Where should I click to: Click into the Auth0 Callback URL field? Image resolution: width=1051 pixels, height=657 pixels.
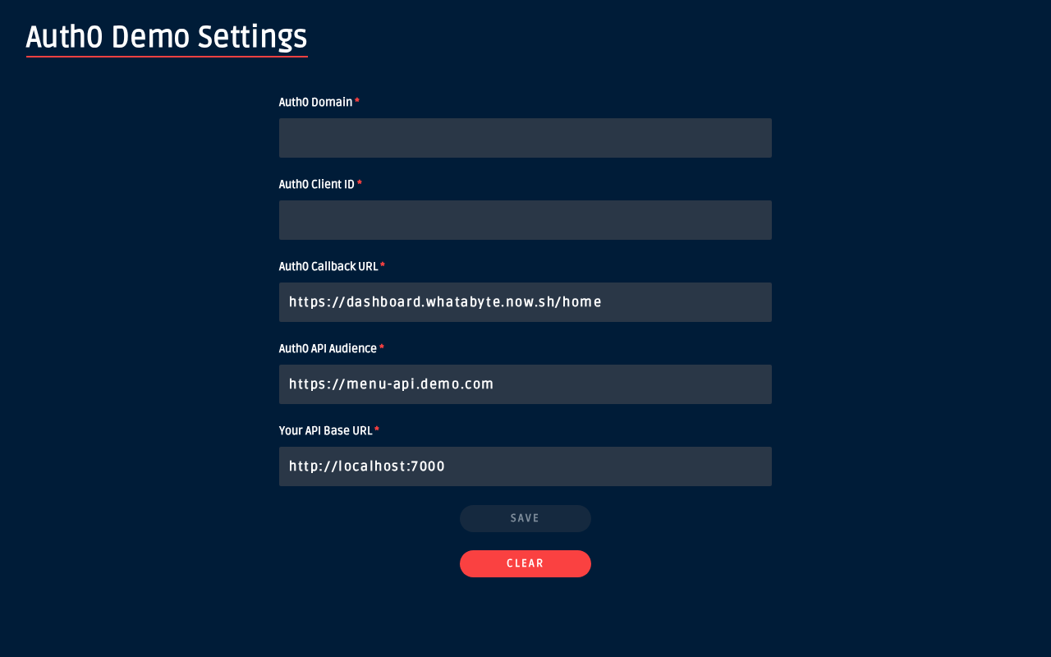[x=525, y=302]
